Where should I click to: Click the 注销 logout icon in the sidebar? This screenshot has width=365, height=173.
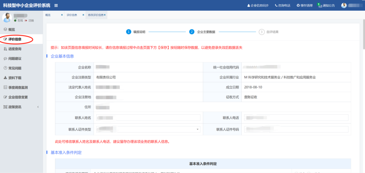(26, 21)
